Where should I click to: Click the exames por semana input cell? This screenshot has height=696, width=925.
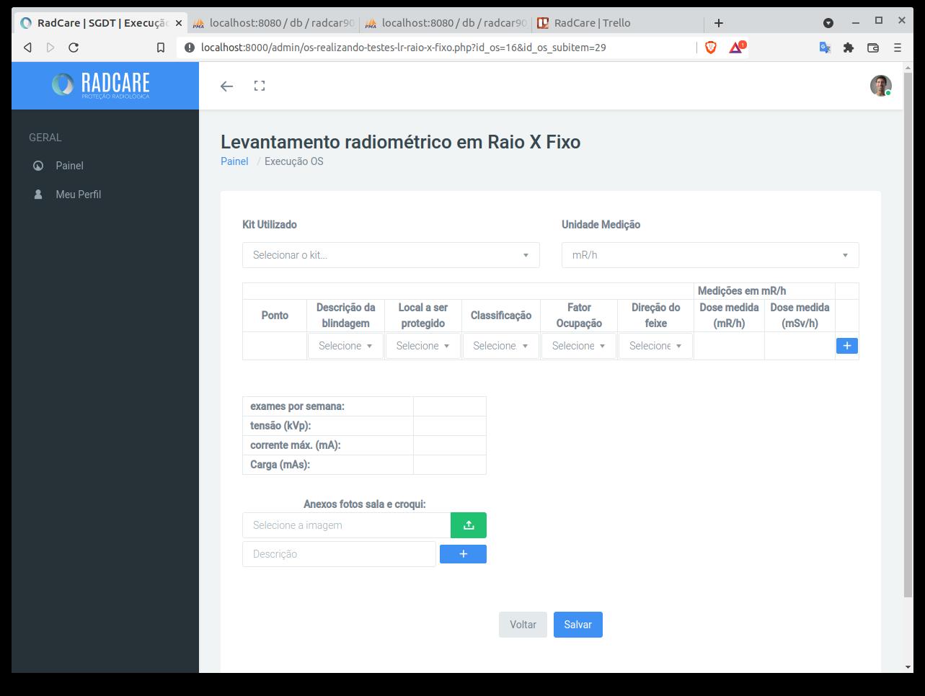coord(449,406)
